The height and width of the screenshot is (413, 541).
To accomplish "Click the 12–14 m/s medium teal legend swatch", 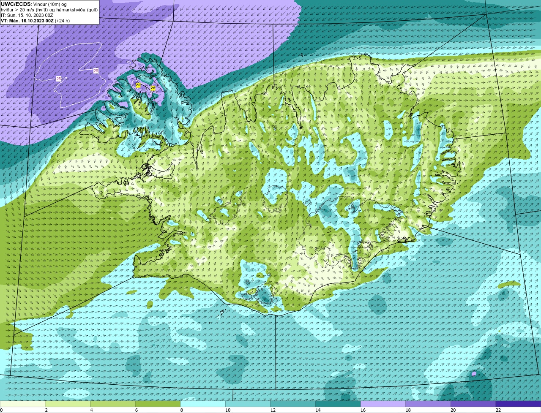I will point(293,404).
